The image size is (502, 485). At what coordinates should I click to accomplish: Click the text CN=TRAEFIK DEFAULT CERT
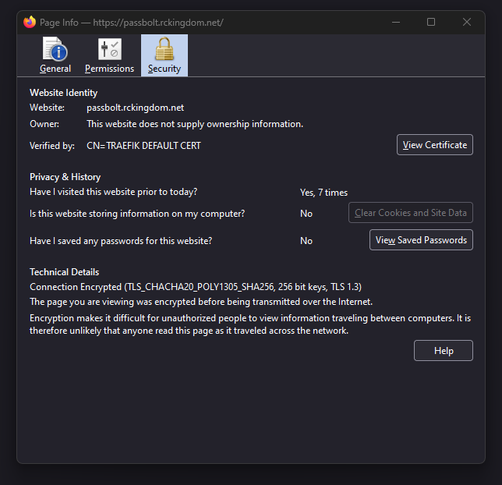coord(143,146)
